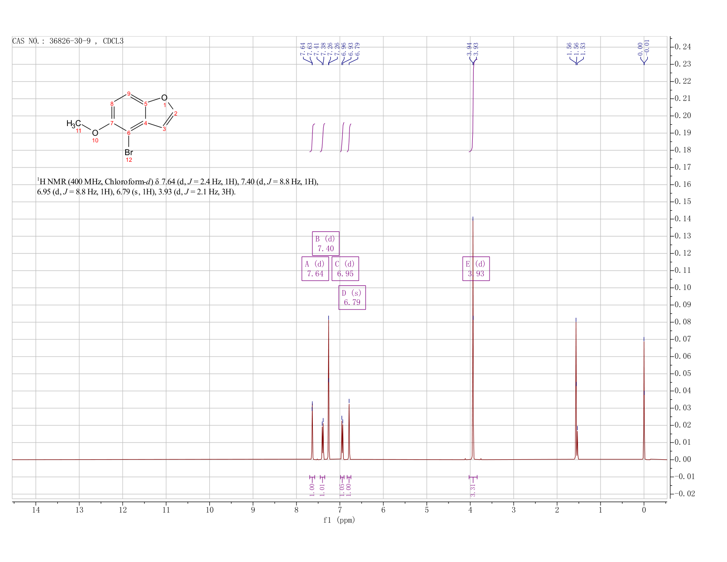Click x-axis tick label 0

pyautogui.click(x=644, y=510)
